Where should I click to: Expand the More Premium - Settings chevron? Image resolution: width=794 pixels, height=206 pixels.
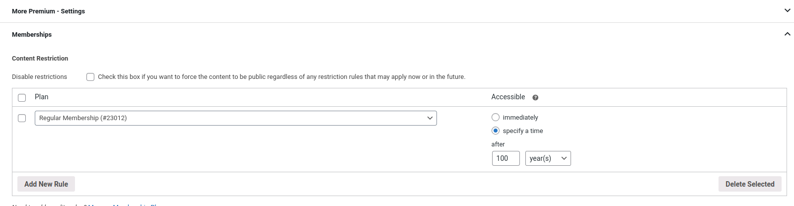coord(787,10)
